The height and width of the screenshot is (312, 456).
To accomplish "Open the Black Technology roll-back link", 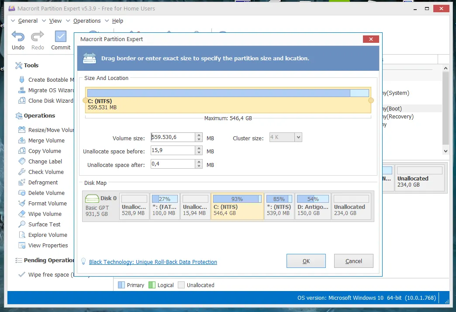I will click(x=153, y=262).
